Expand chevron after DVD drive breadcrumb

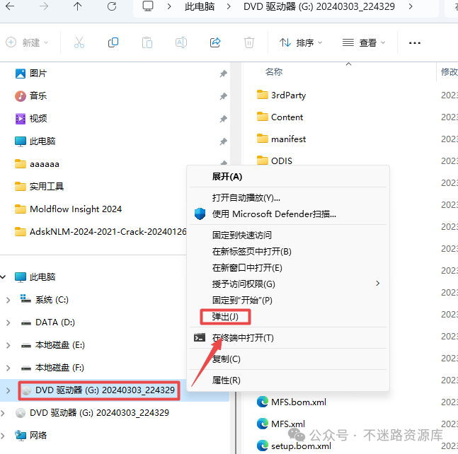411,6
